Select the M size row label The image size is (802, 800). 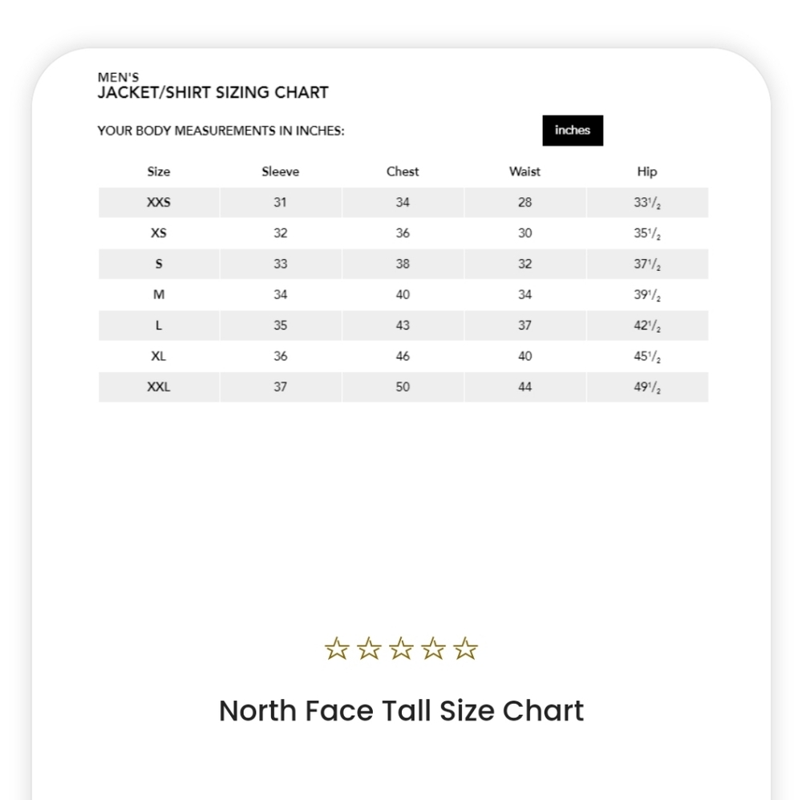pos(159,294)
